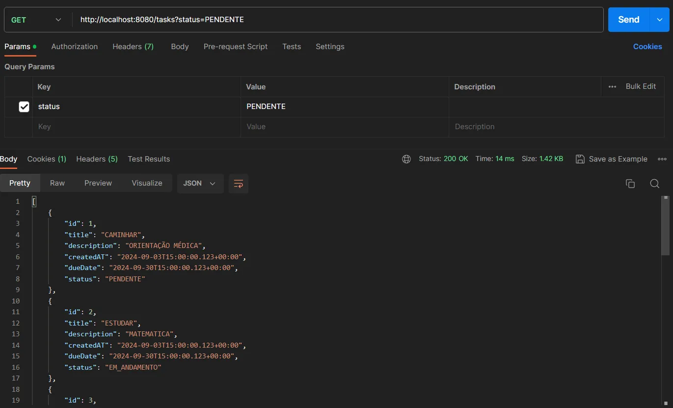Open the Tests tab

tap(292, 47)
